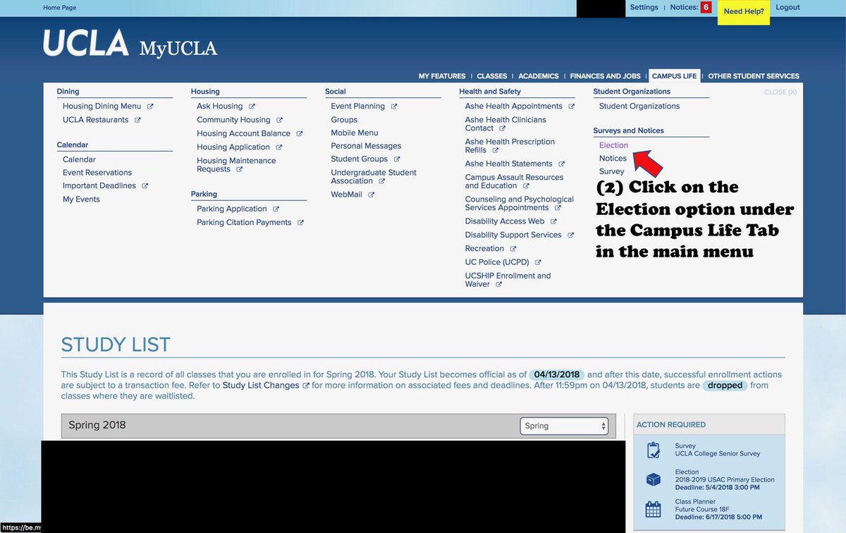Image resolution: width=846 pixels, height=533 pixels.
Task: Click external link icon beside Study List Changes
Action: (305, 386)
